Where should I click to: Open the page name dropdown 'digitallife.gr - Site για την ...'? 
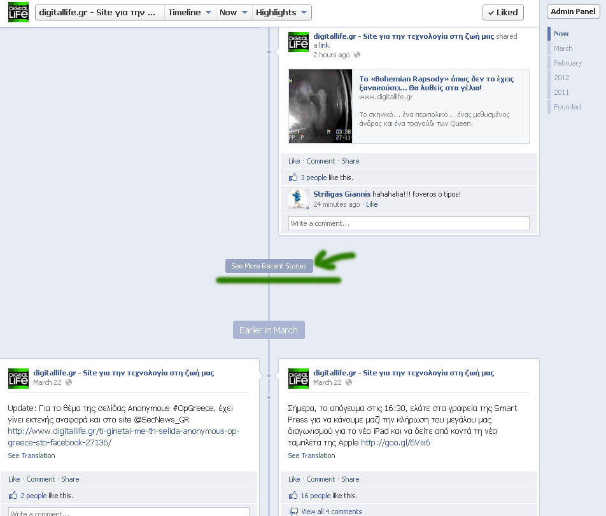pyautogui.click(x=100, y=12)
